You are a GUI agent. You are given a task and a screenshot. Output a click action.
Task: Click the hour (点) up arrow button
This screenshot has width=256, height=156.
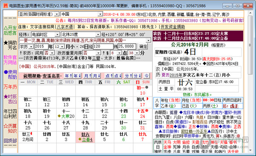tap(109, 76)
